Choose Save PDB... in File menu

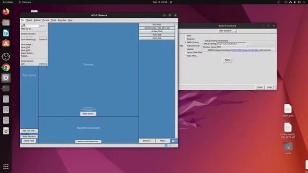tap(34, 48)
